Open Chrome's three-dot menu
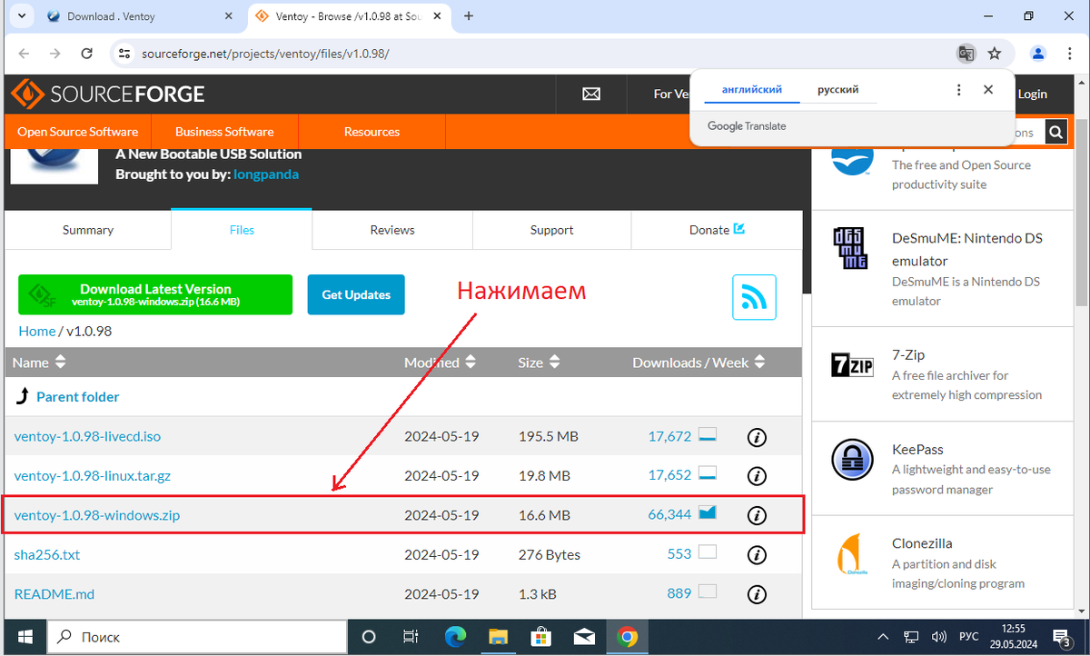Image resolution: width=1090 pixels, height=656 pixels. click(x=1070, y=54)
